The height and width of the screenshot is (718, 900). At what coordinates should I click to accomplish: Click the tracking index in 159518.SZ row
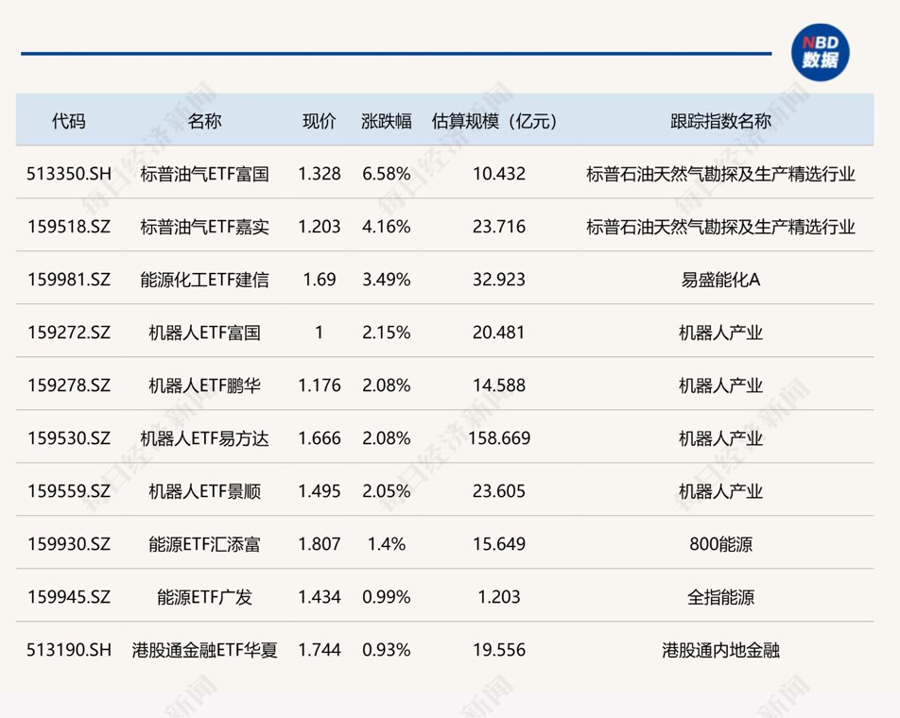[720, 227]
